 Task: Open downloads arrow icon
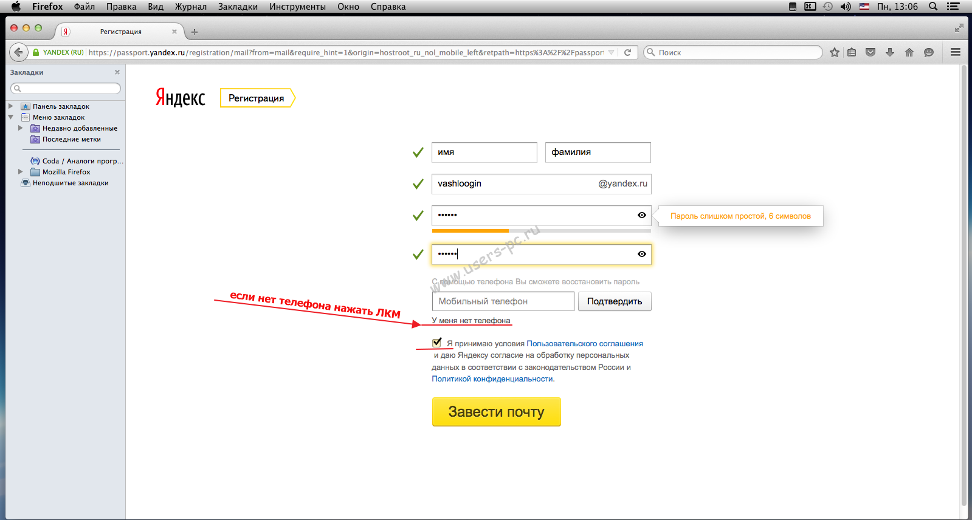tap(890, 52)
